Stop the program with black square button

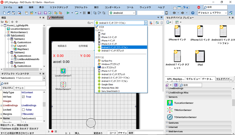[89, 13]
